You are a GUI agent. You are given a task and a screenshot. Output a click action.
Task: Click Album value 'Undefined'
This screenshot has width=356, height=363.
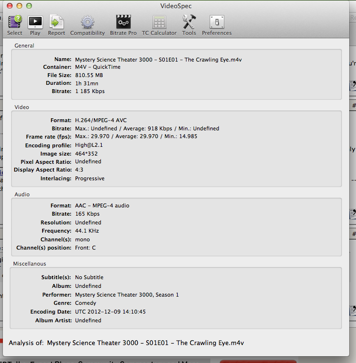coord(88,286)
